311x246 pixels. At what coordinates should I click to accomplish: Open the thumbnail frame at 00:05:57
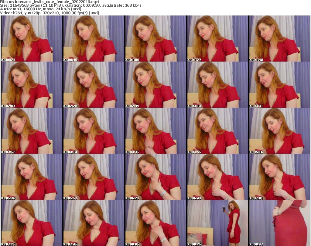point(94,177)
